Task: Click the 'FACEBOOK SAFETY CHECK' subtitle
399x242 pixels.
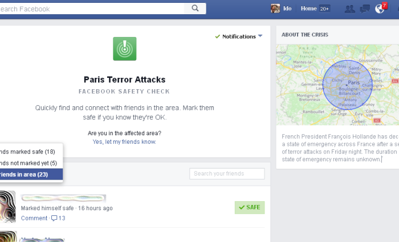Action: [x=124, y=91]
